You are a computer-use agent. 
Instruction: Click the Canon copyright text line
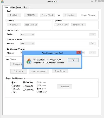pos(49,63)
